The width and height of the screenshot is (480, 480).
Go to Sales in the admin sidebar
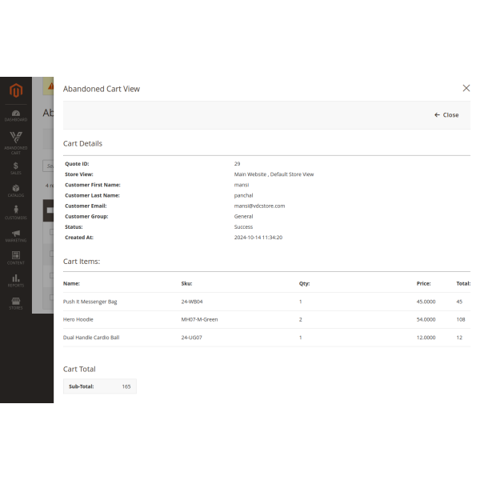tap(16, 167)
